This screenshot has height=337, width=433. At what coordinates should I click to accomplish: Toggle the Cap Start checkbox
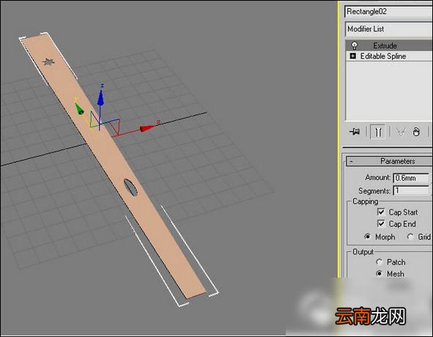(381, 212)
